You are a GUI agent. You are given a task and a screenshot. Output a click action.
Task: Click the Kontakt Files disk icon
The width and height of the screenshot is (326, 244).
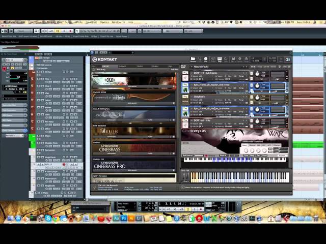(x=233, y=59)
